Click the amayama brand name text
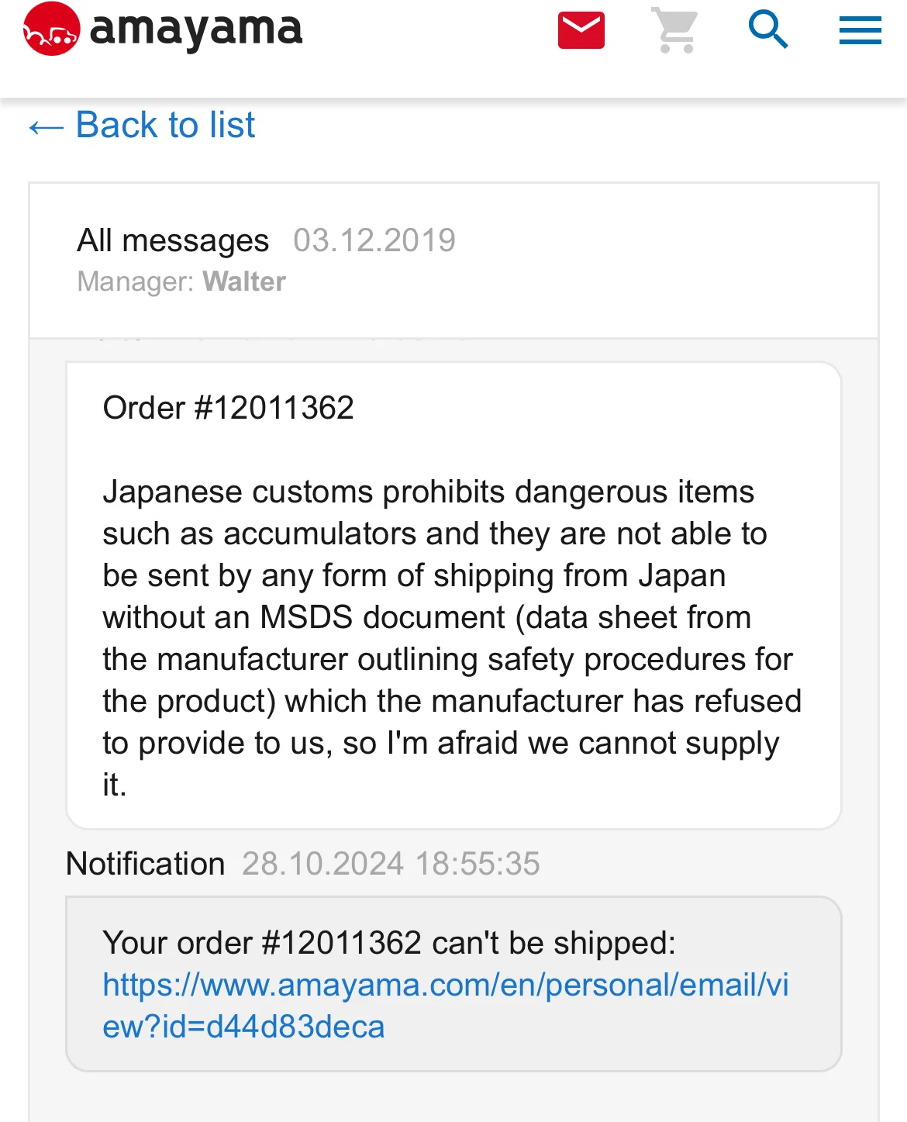 [x=196, y=29]
